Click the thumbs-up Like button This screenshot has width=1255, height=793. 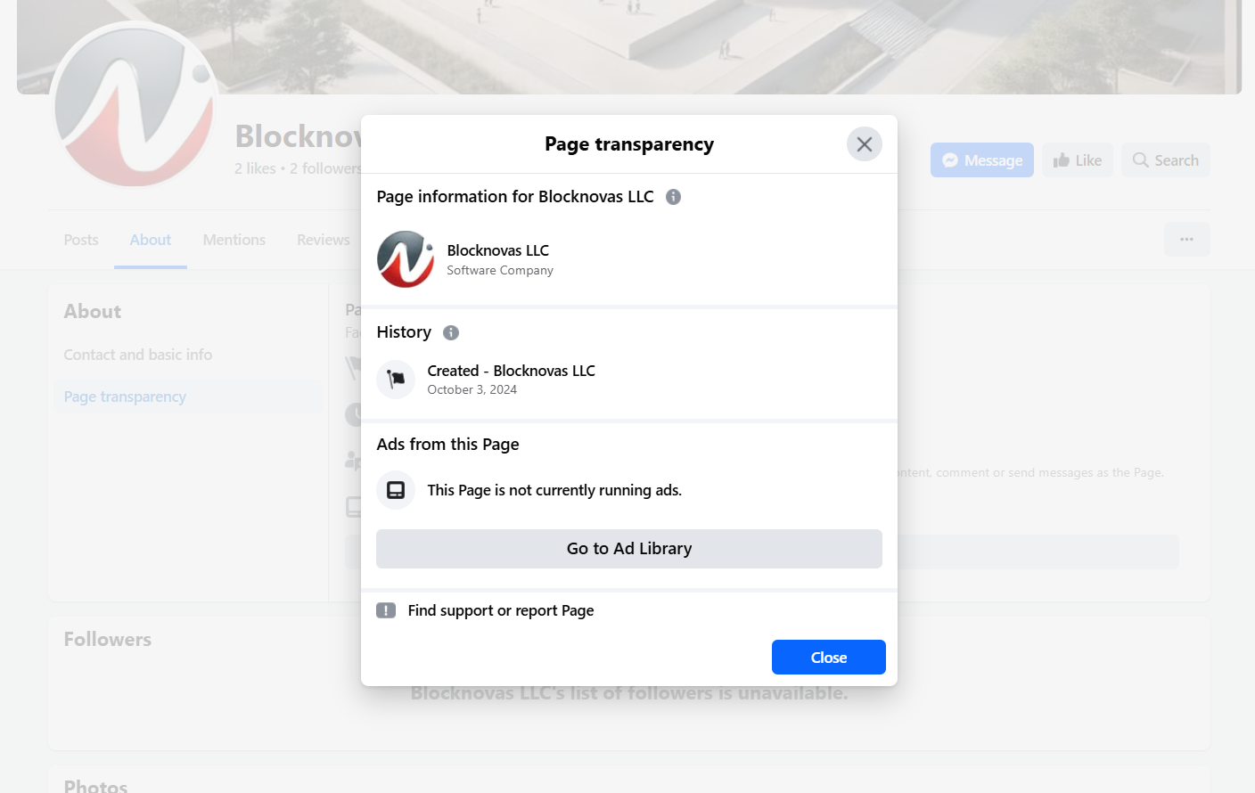point(1078,160)
